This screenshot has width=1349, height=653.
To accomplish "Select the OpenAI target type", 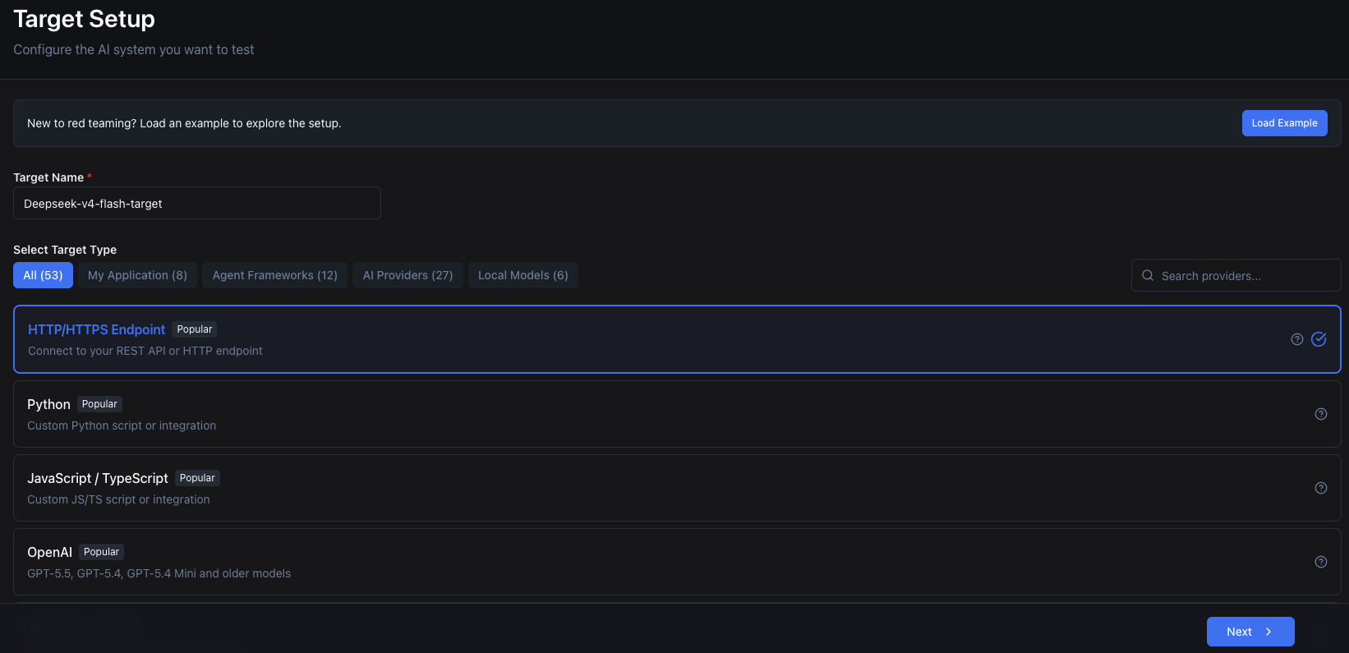I will pos(677,562).
